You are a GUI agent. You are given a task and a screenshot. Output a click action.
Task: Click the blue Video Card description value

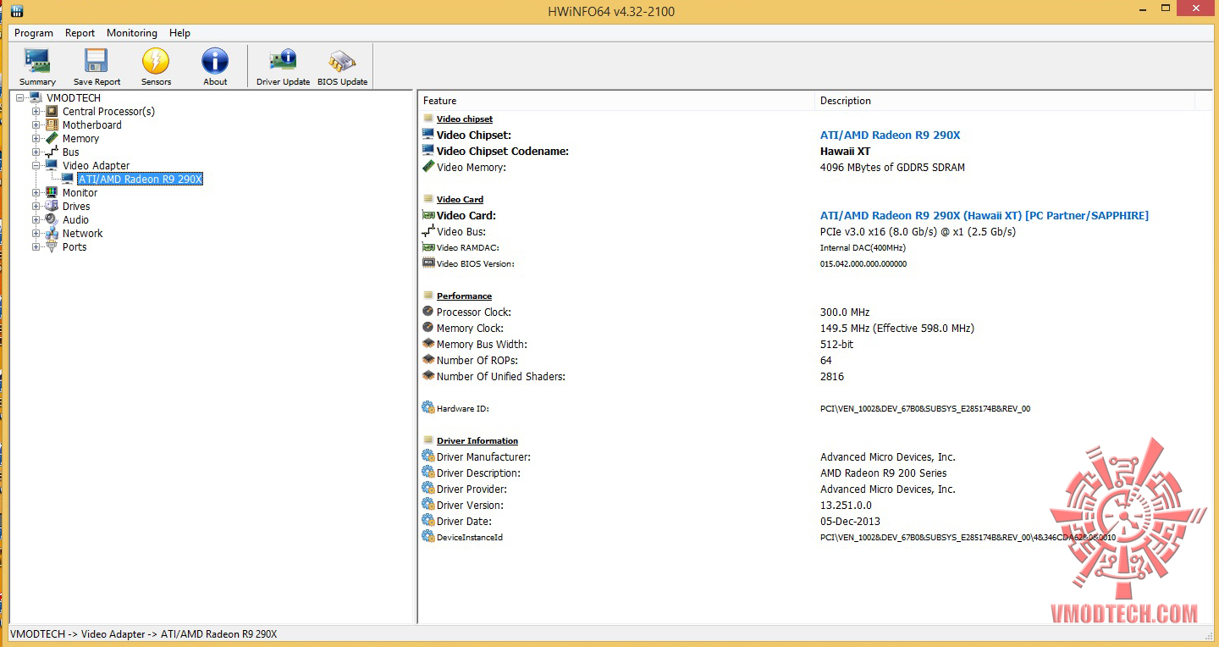coord(985,215)
